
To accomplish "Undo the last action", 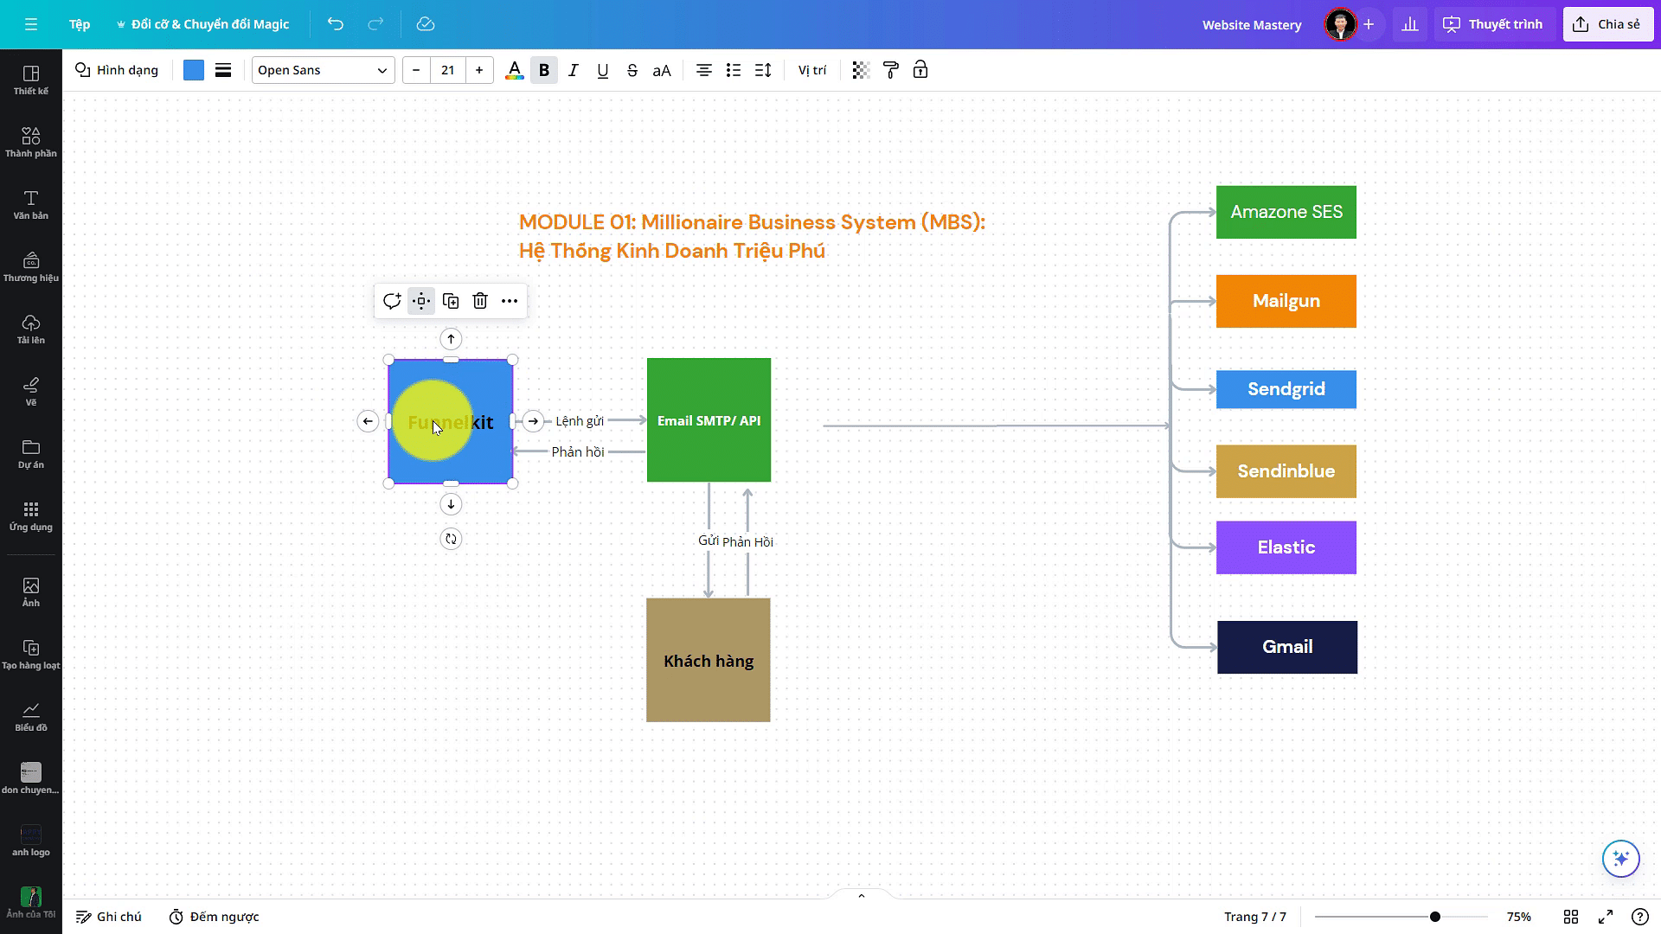I will pos(336,24).
